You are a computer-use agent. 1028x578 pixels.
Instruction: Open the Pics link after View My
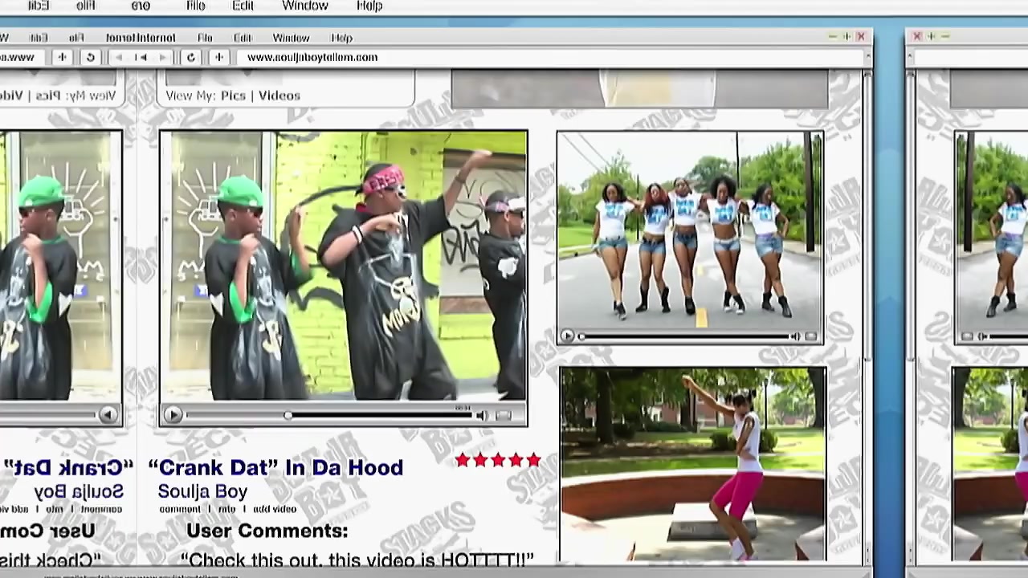pos(233,96)
